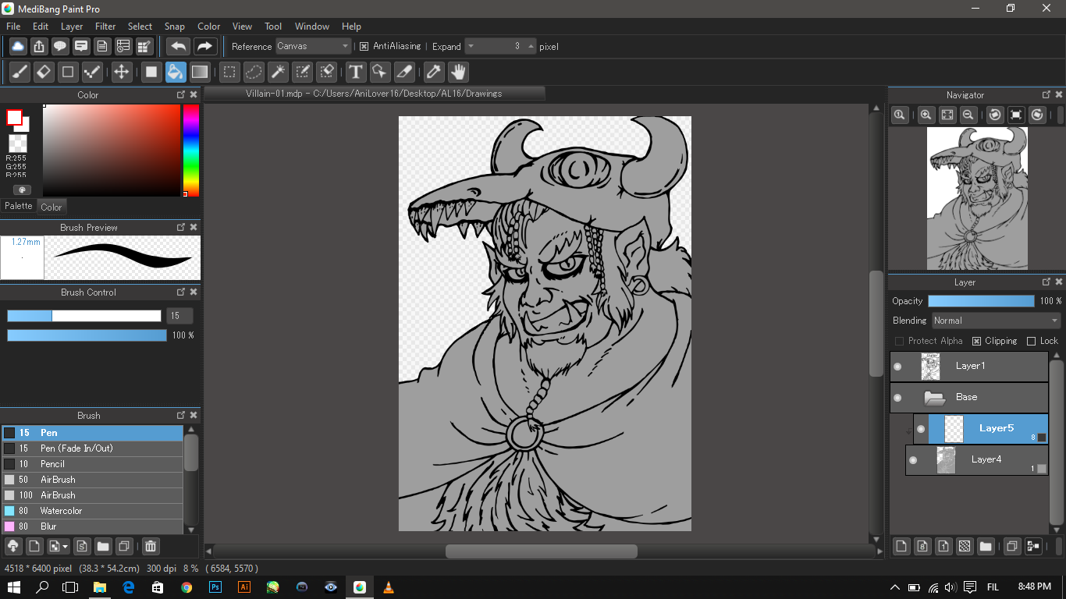Screen dimensions: 1066x599
Task: Select the Fill rectangle tool
Action: point(151,73)
